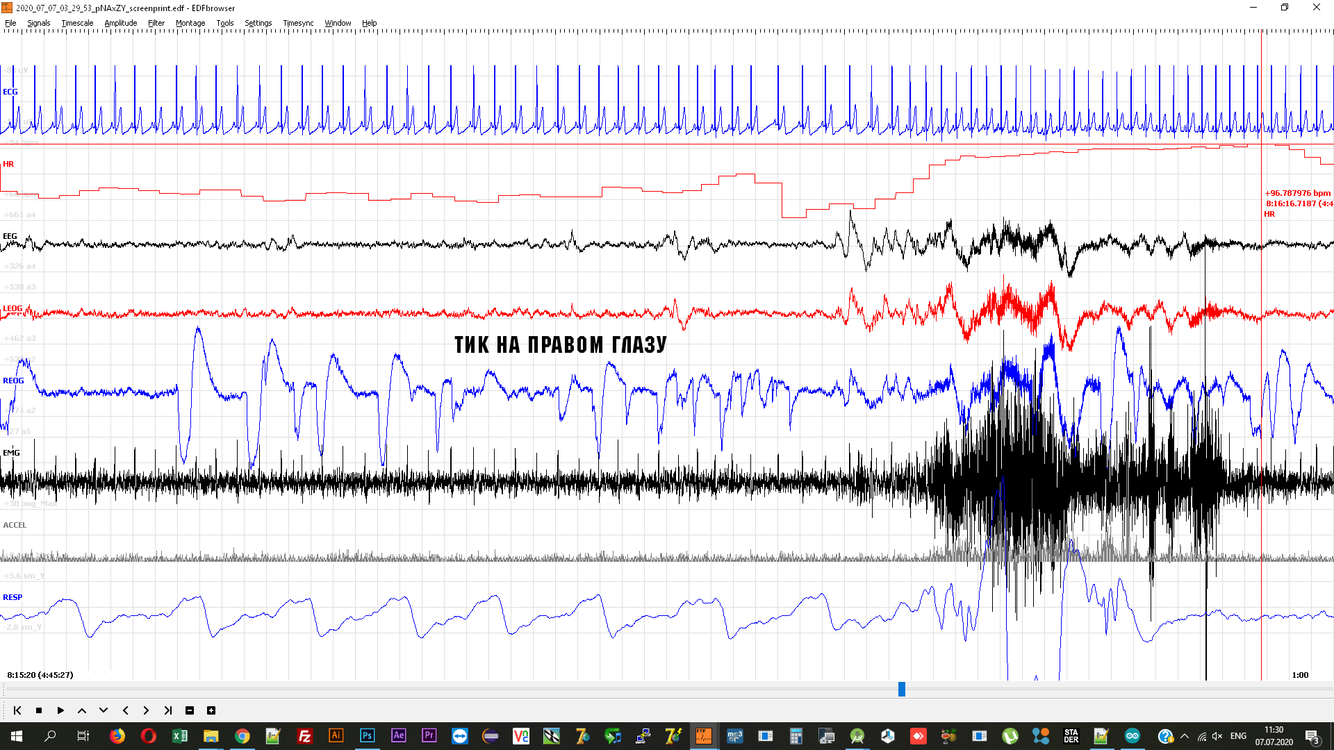Open Eclipse from the taskbar
Viewport: 1334px width, 750px height.
pos(491,736)
